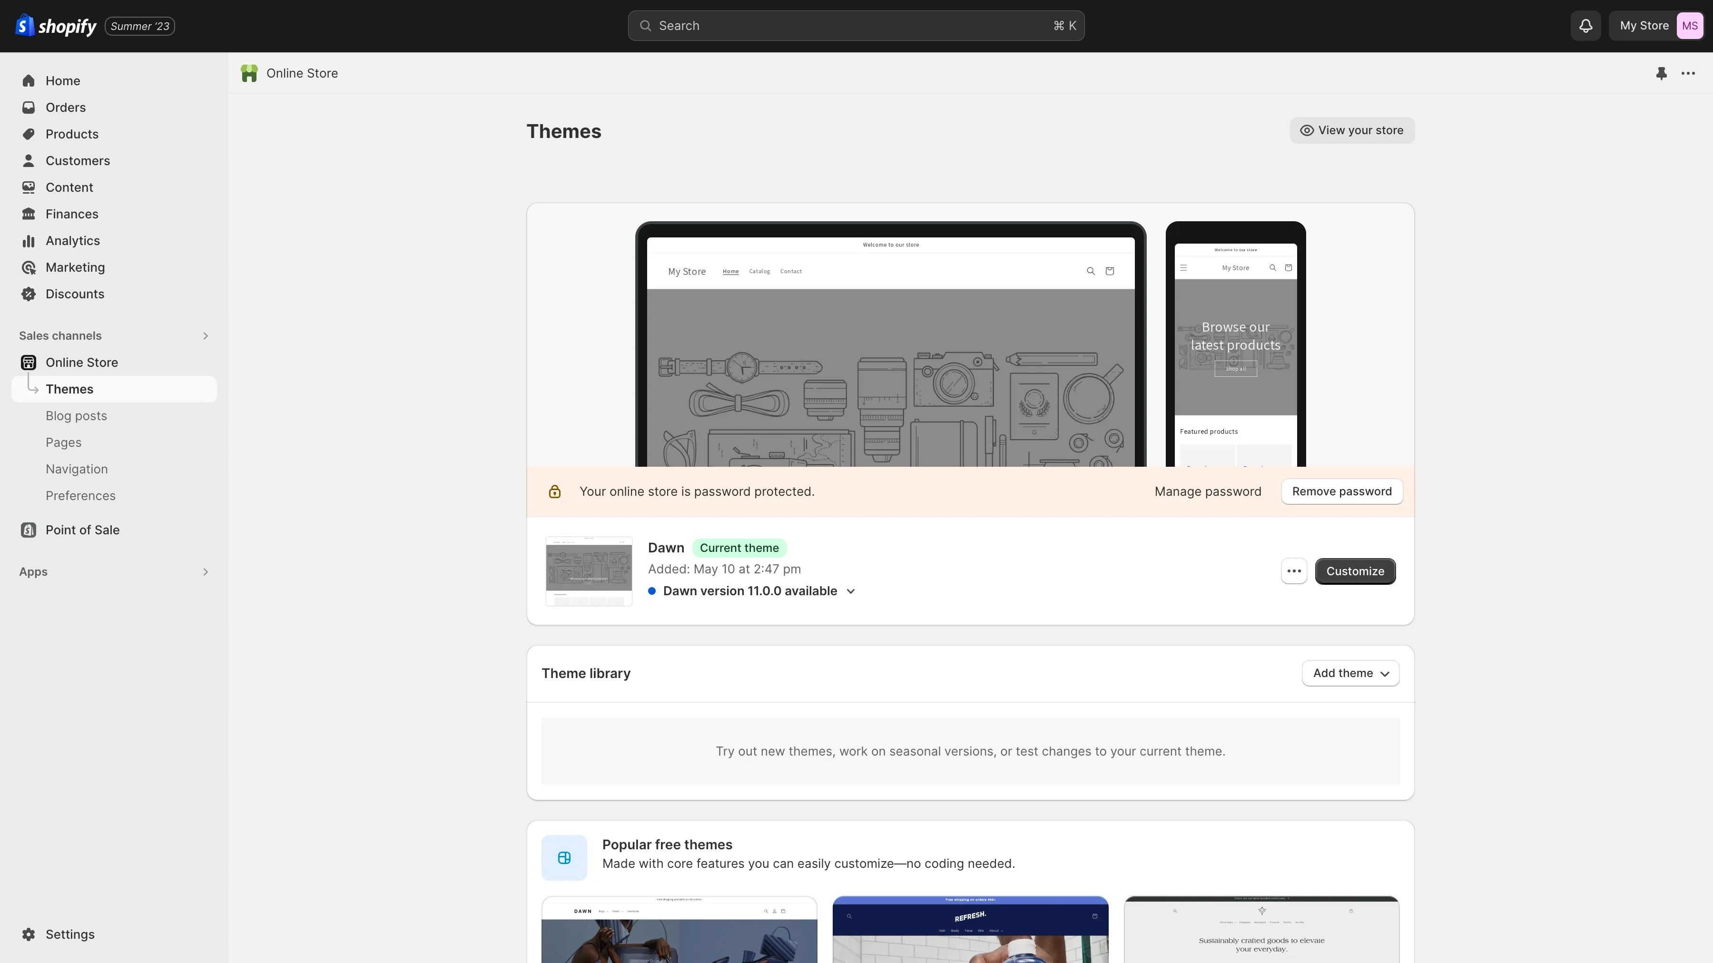Image resolution: width=1713 pixels, height=963 pixels.
Task: Go to Discounts in the sidebar
Action: [75, 293]
